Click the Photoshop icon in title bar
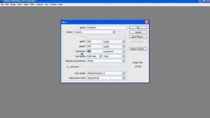Image resolution: width=210 pixels, height=118 pixels. click(x=2, y=1)
